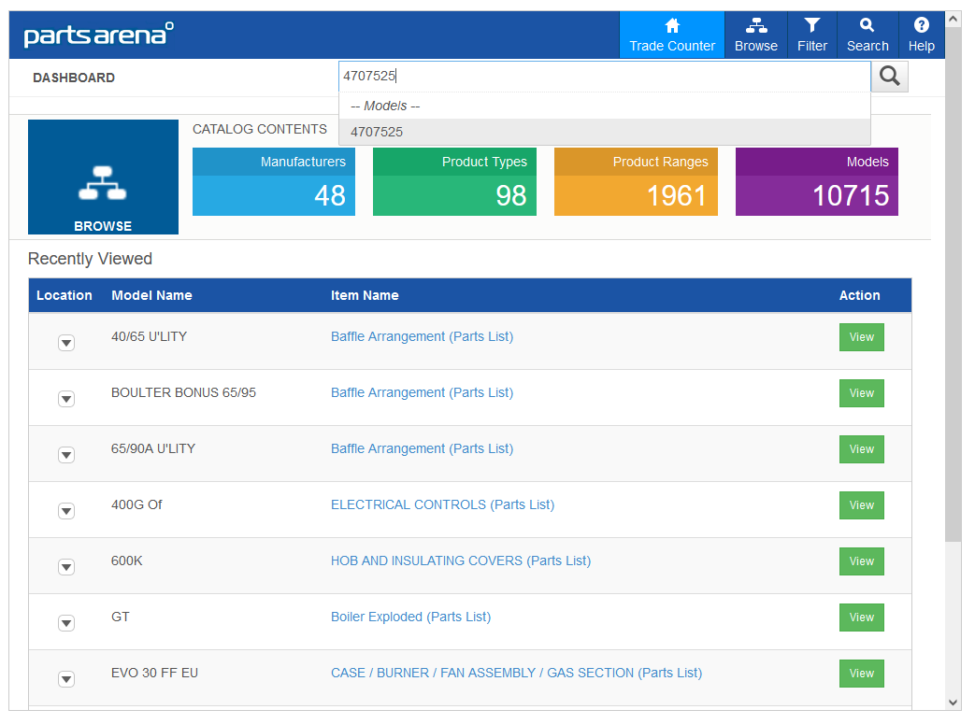Click the big BROWSE tile
The image size is (975, 724).
103,177
